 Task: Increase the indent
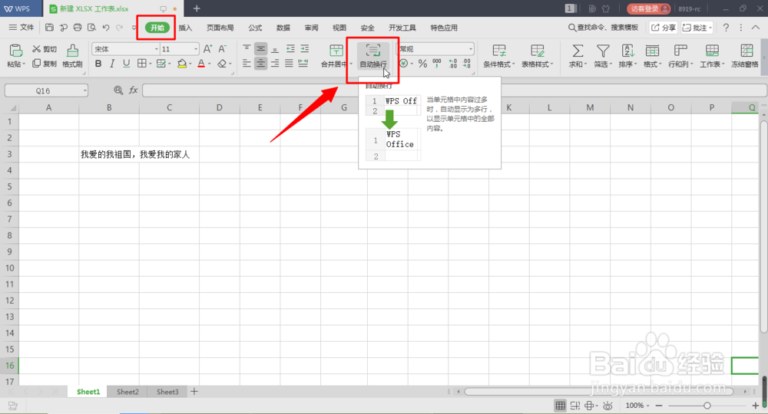pos(305,48)
